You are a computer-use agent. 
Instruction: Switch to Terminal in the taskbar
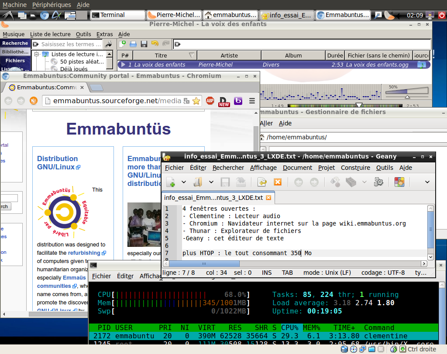[117, 15]
